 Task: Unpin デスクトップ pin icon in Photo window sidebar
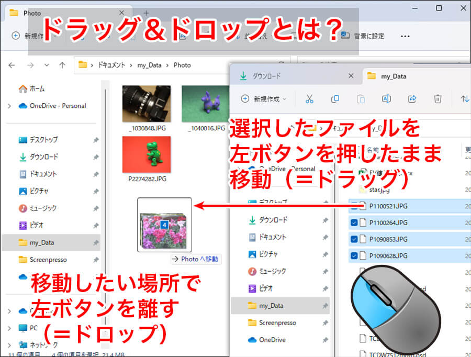click(x=96, y=140)
